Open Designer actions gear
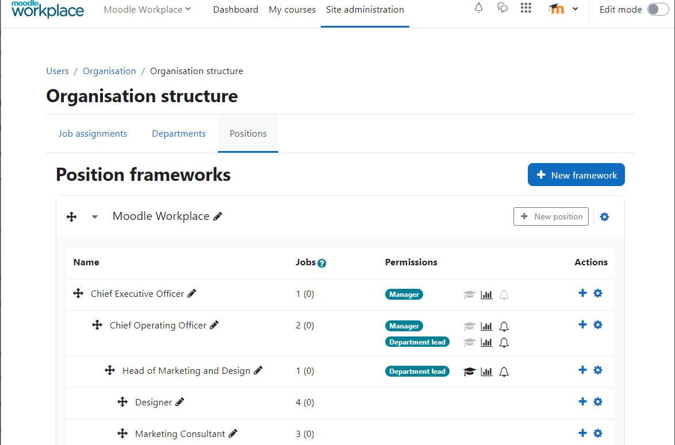This screenshot has height=445, width=675. [x=598, y=401]
